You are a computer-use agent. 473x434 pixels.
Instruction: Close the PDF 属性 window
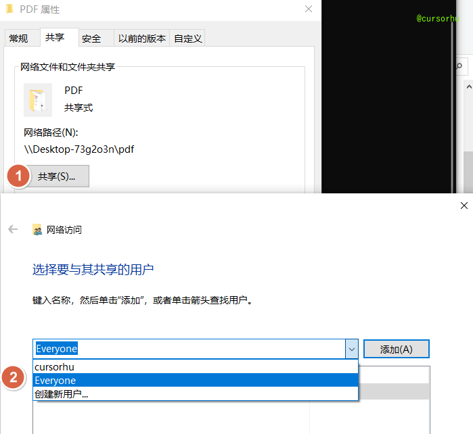[309, 9]
